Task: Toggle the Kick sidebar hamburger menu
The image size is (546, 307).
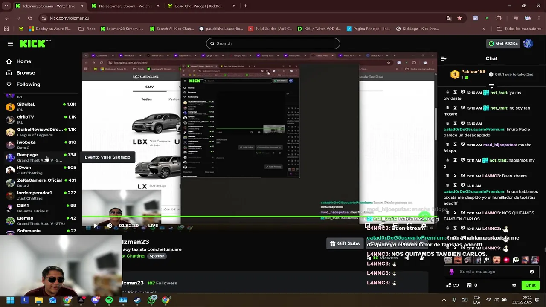Action: [x=10, y=43]
